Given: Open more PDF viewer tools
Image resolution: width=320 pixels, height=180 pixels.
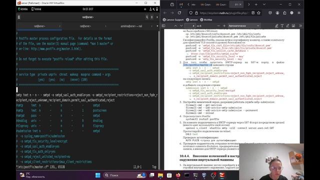Looking at the screenshot, I should [x=300, y=26].
